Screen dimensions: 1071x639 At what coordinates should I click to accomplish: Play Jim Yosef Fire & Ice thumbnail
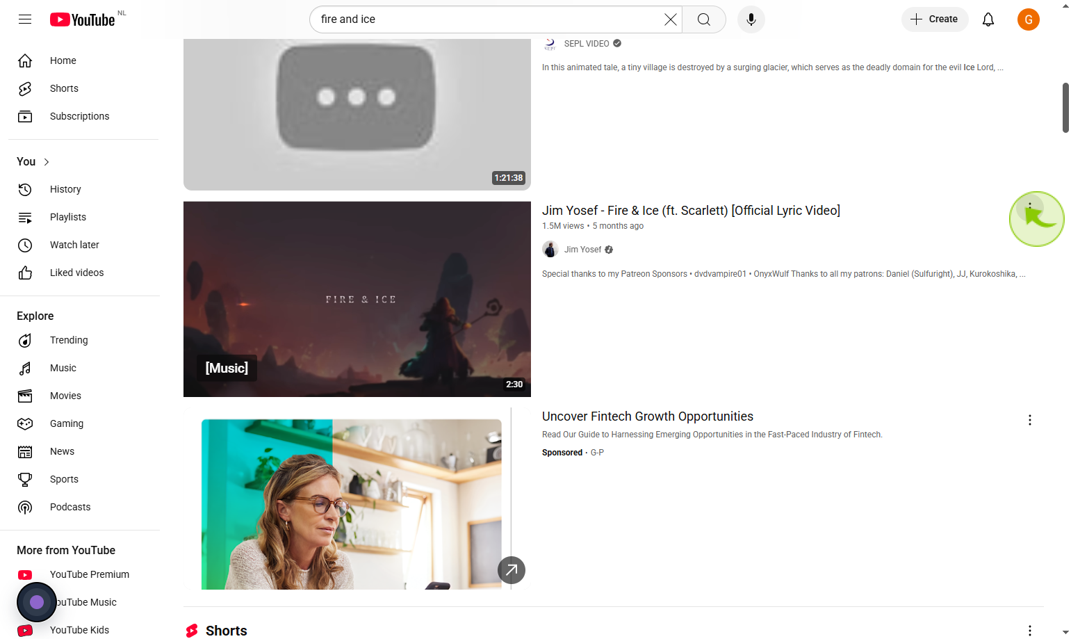coord(357,299)
